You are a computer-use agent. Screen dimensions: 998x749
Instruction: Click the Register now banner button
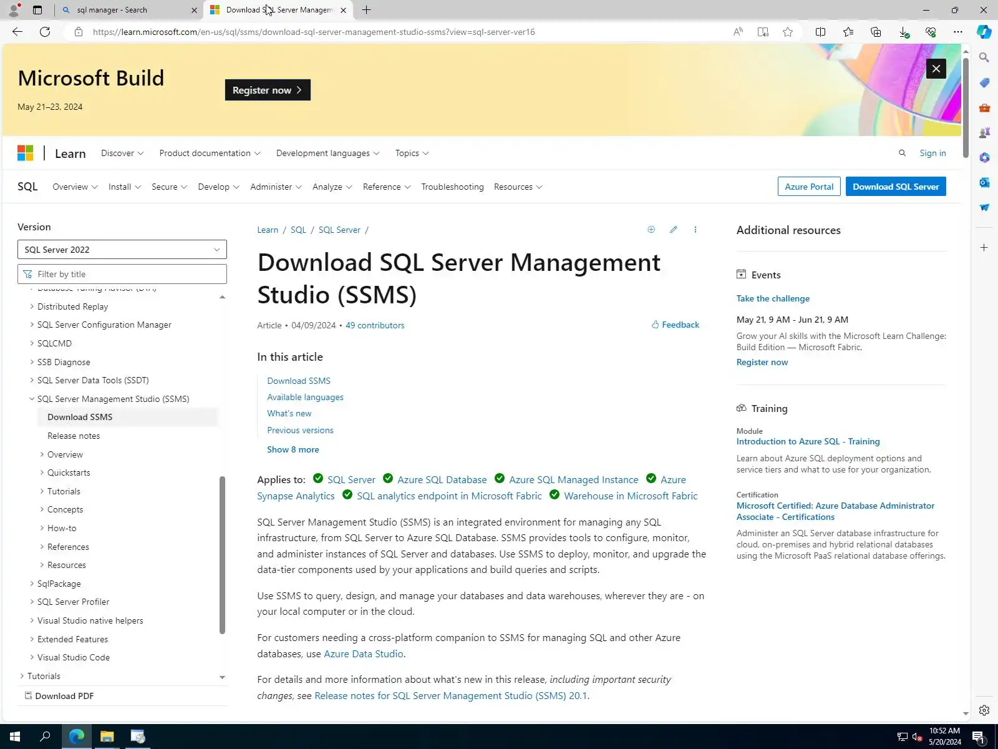coord(268,90)
